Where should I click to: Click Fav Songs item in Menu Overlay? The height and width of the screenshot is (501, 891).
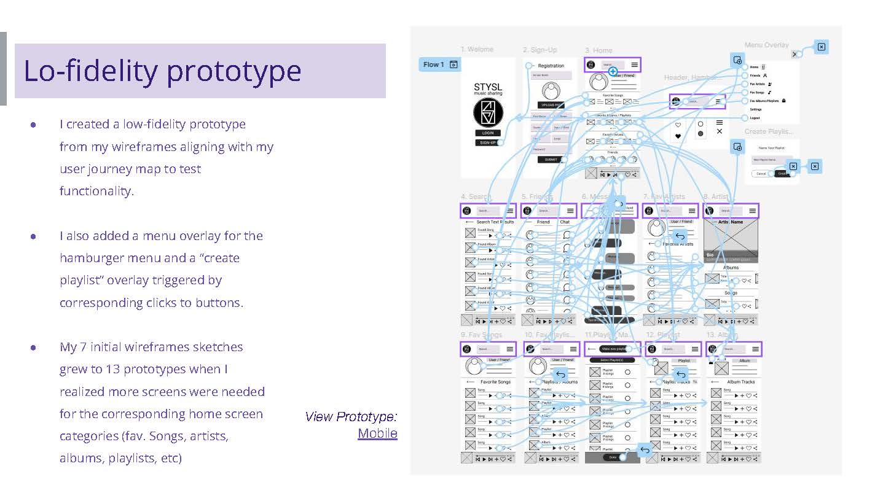[757, 93]
